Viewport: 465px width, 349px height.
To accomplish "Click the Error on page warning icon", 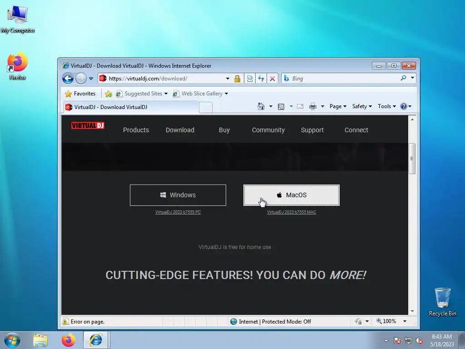I will [65, 321].
